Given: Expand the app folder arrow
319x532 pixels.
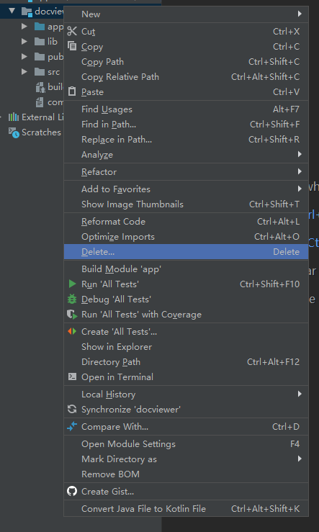Looking at the screenshot, I should (24, 26).
